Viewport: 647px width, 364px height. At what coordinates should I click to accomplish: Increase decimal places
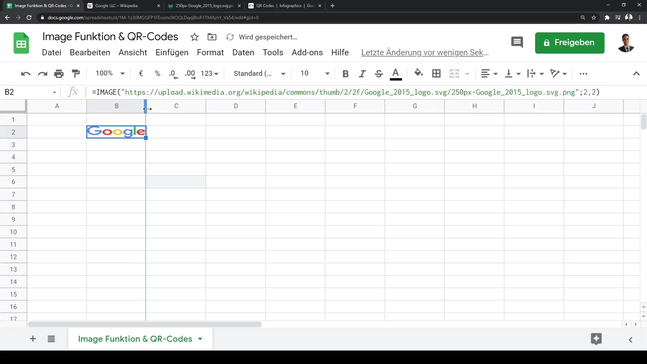[x=190, y=74]
